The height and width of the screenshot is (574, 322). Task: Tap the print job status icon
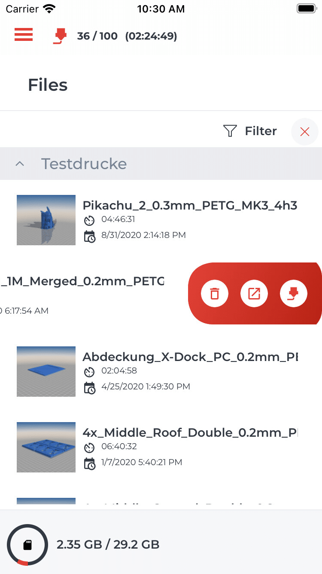pyautogui.click(x=60, y=36)
